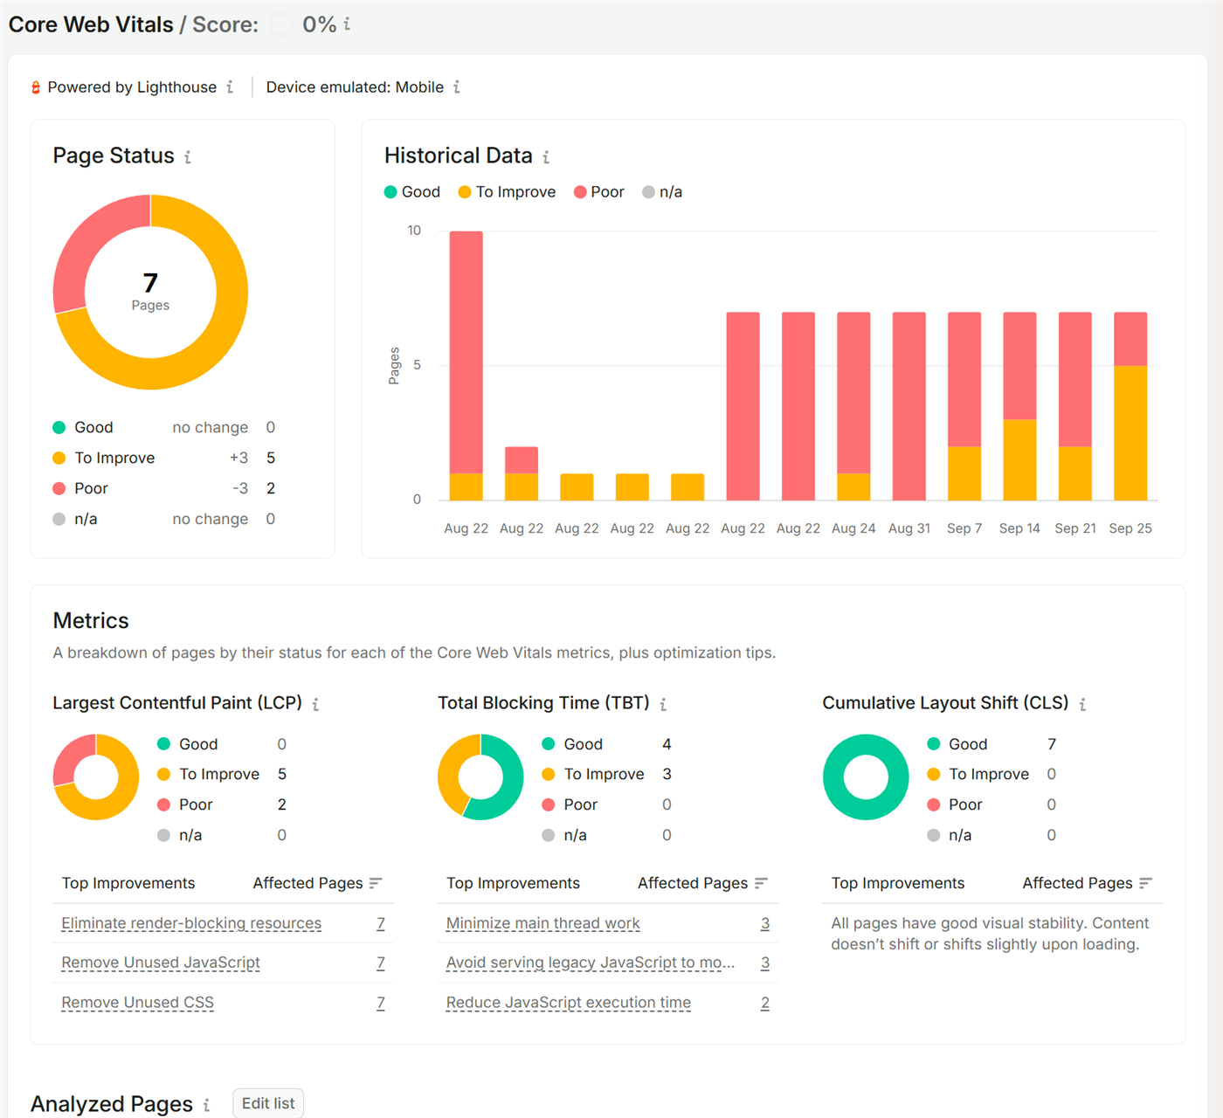Click the Edit list button
The height and width of the screenshot is (1118, 1223).
click(x=268, y=1103)
